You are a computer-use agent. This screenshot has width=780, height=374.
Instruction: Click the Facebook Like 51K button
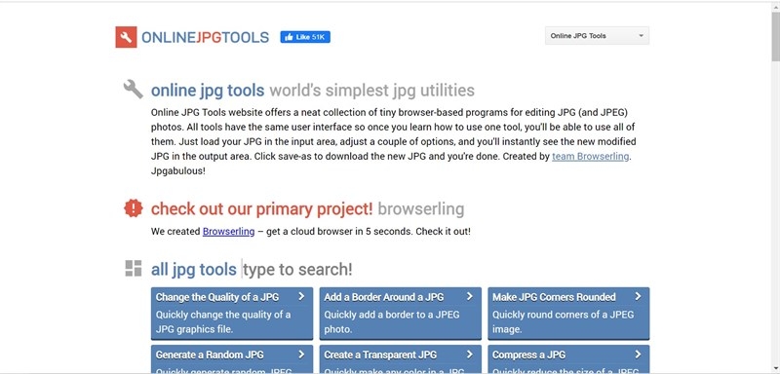tap(305, 37)
